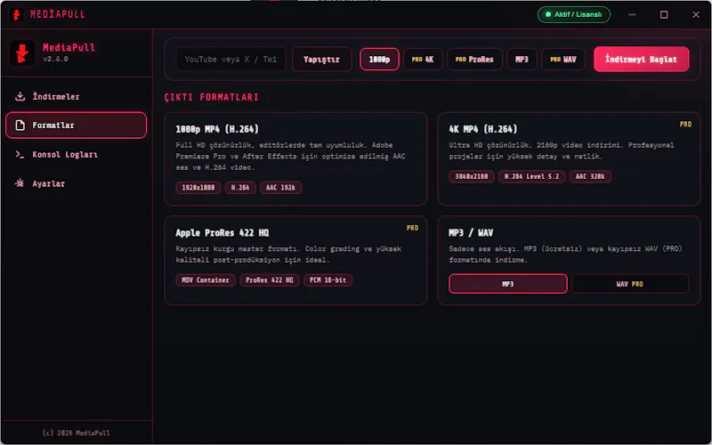This screenshot has height=445, width=712.
Task: Click the AAC 192k tag
Action: tap(280, 188)
